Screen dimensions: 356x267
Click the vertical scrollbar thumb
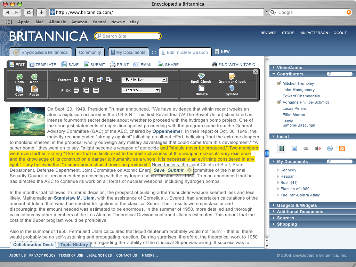click(267, 153)
